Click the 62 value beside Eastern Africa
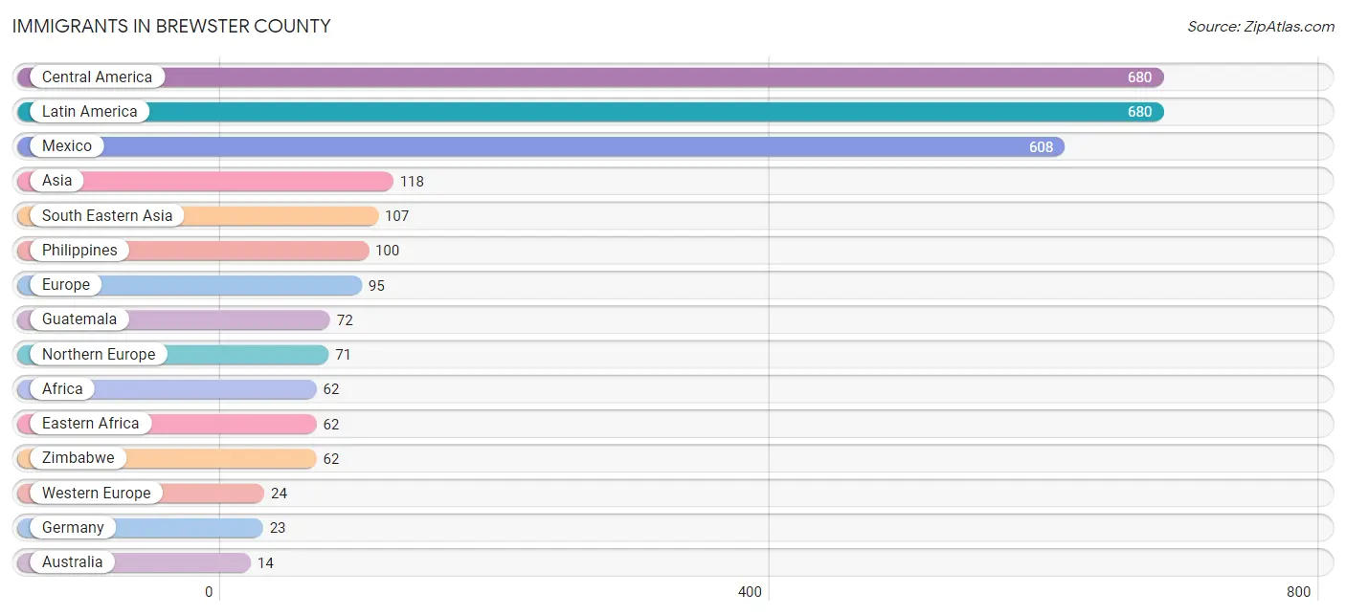Viewport: 1346px width, 615px height. 331,425
